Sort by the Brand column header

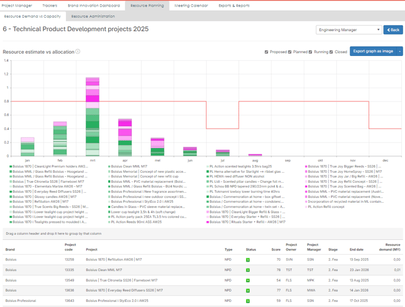pyautogui.click(x=10, y=250)
